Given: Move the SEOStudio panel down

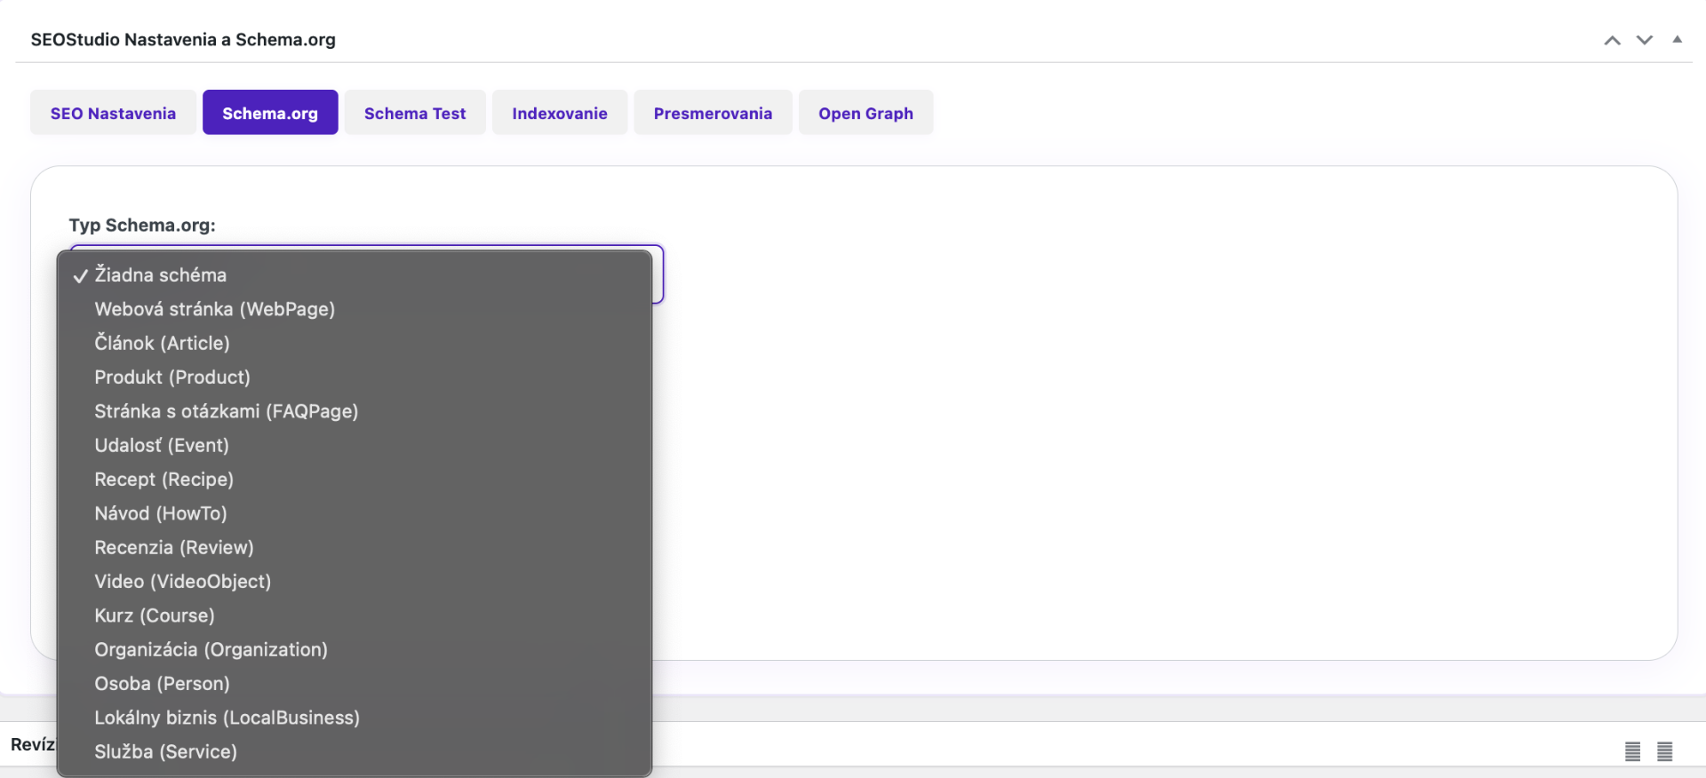Looking at the screenshot, I should (x=1645, y=41).
